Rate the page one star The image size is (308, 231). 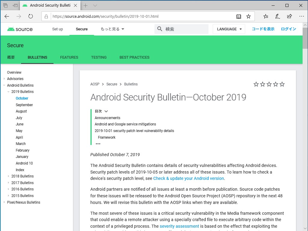coord(256,84)
